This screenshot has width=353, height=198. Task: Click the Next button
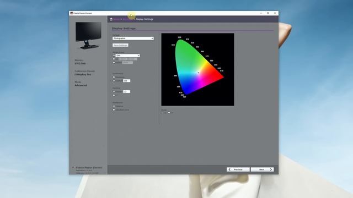click(263, 169)
